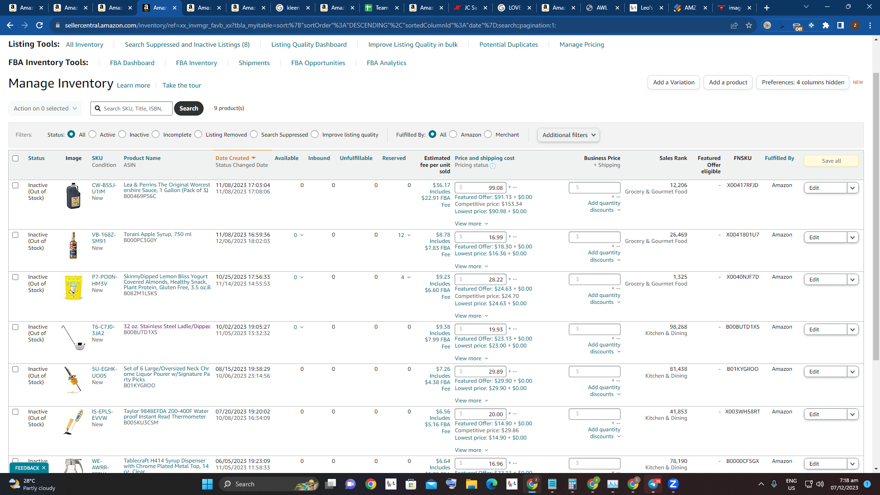The width and height of the screenshot is (880, 495).
Task: Click the Search button
Action: point(189,109)
